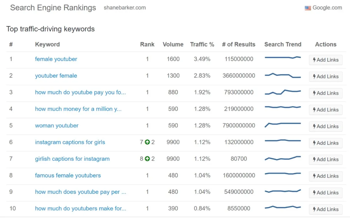View search trend sparkline for 'female youtuber'

(x=283, y=57)
